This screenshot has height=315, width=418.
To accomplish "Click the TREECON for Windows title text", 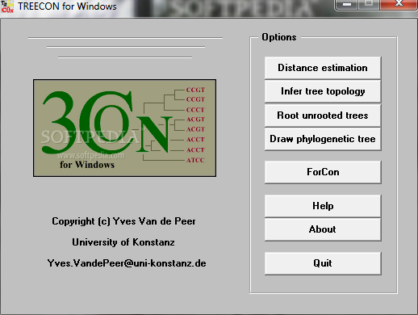I will (67, 6).
